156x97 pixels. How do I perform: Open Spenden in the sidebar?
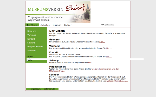(32, 50)
